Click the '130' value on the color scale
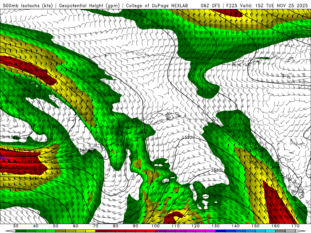This screenshot has width=311, height=233. [x=216, y=226]
